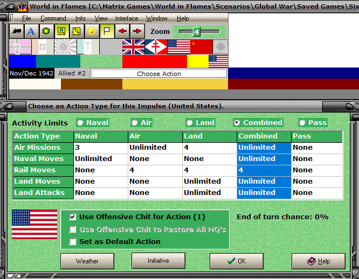
Task: Open the View menu
Action: (101, 18)
